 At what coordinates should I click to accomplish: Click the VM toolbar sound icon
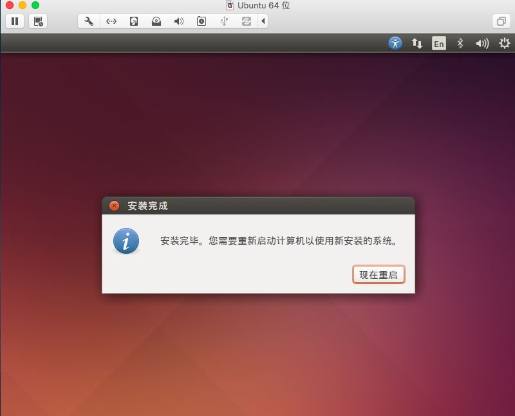(179, 21)
